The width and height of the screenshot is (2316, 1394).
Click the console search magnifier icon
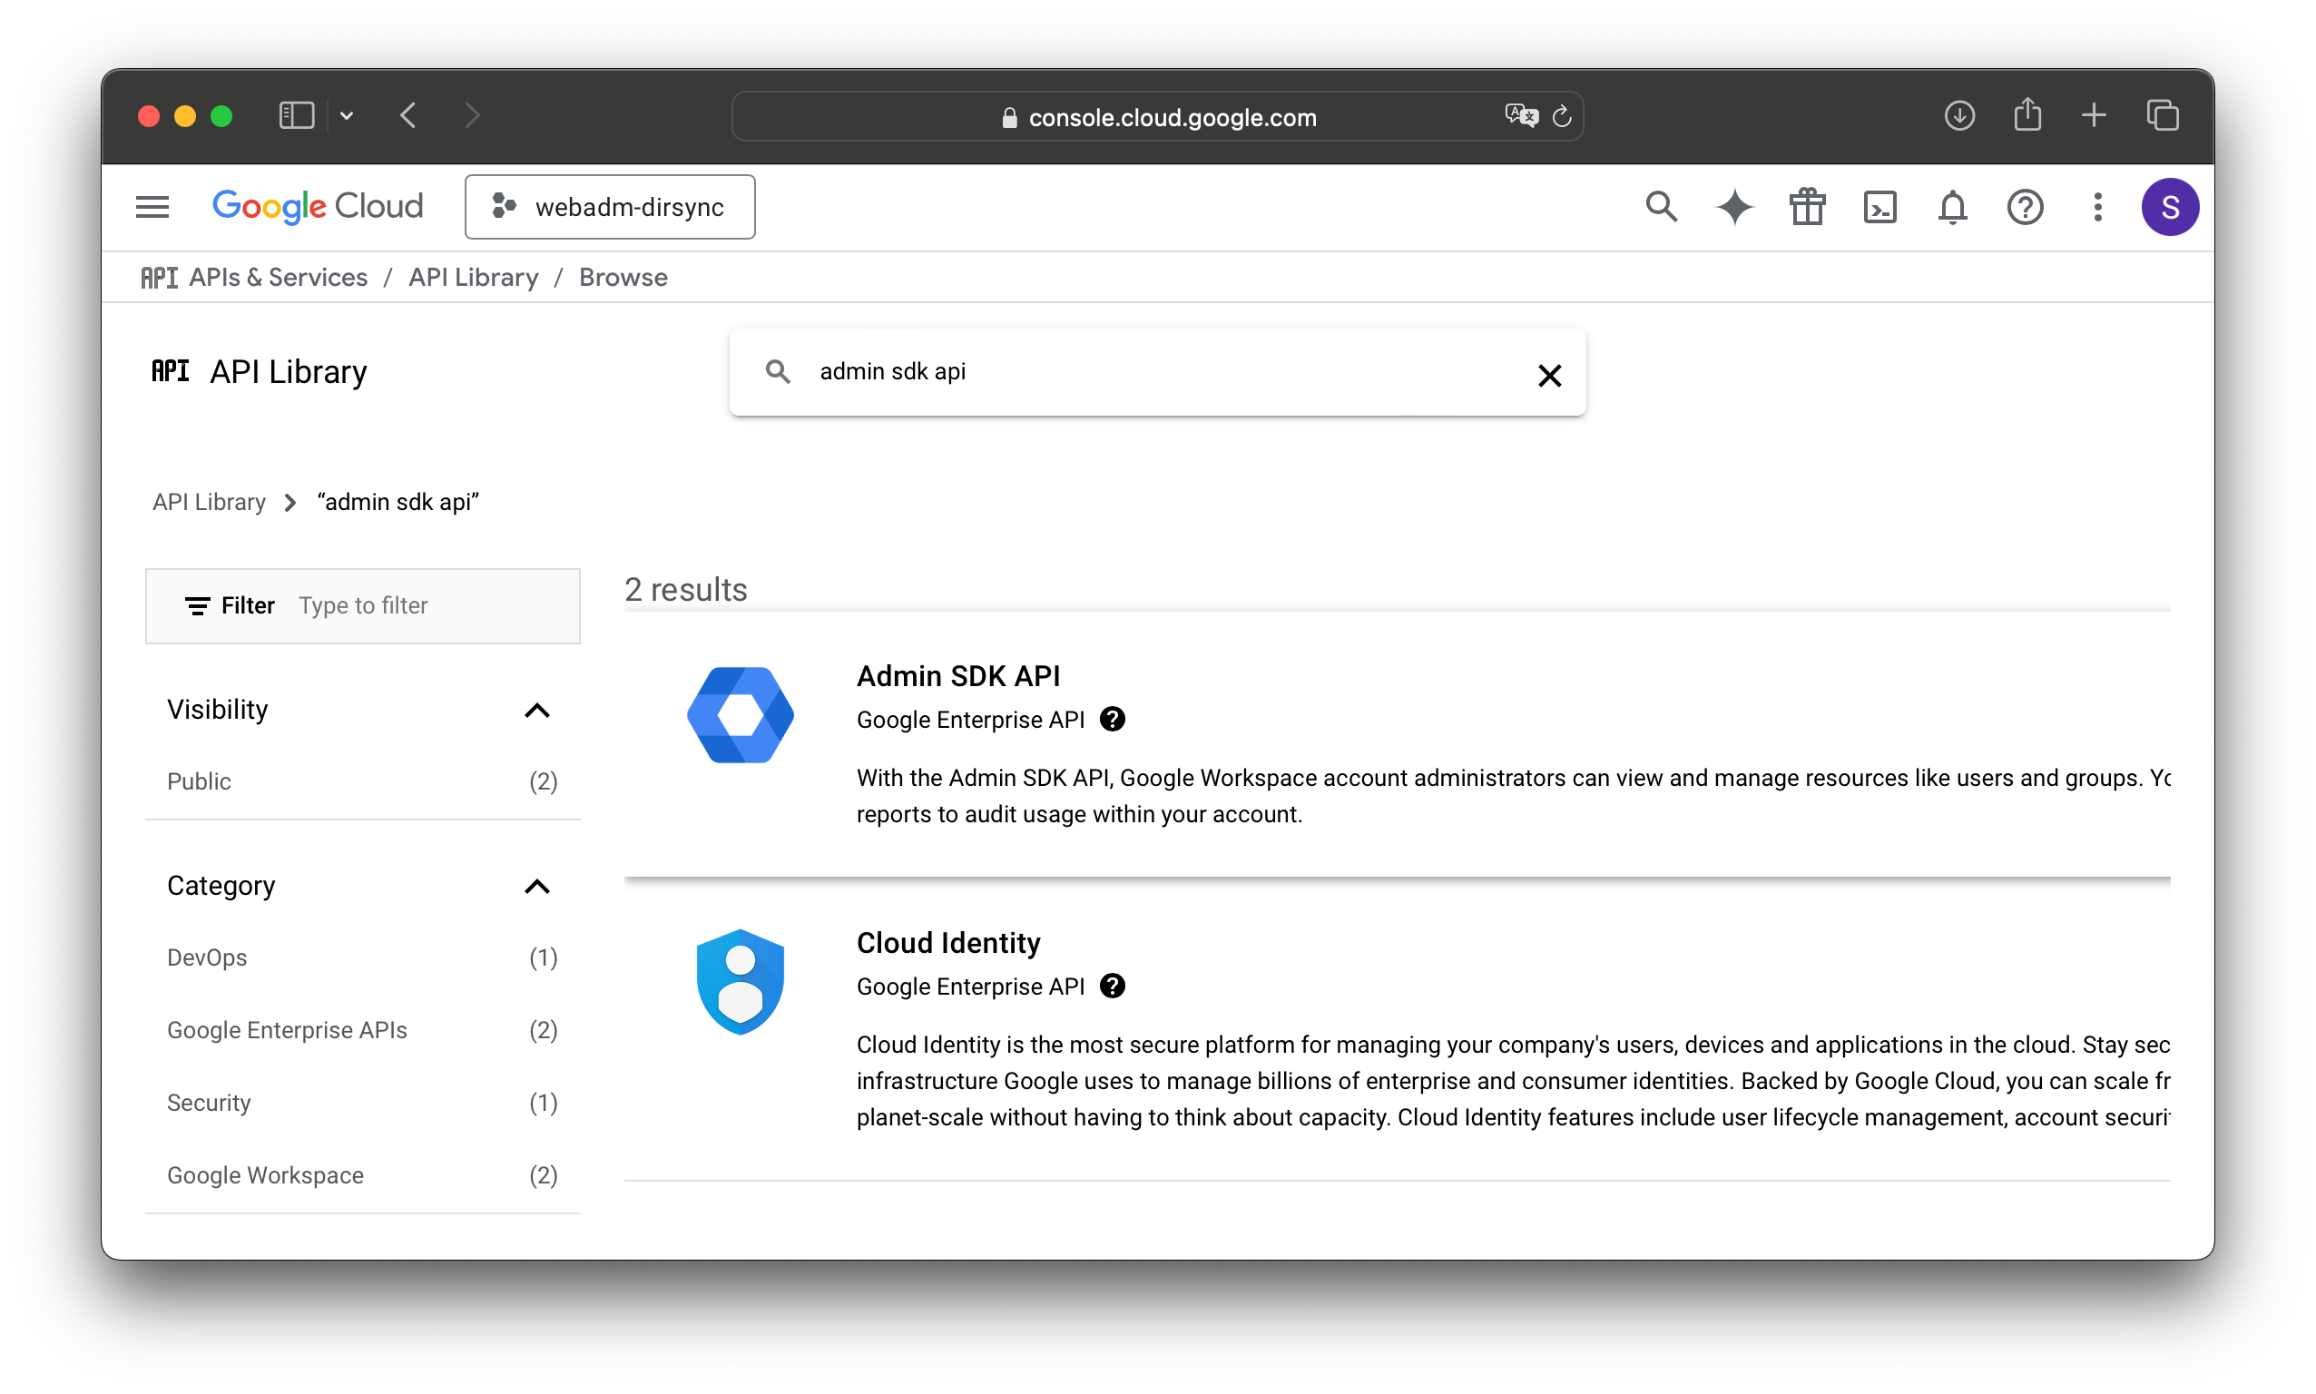1661,207
